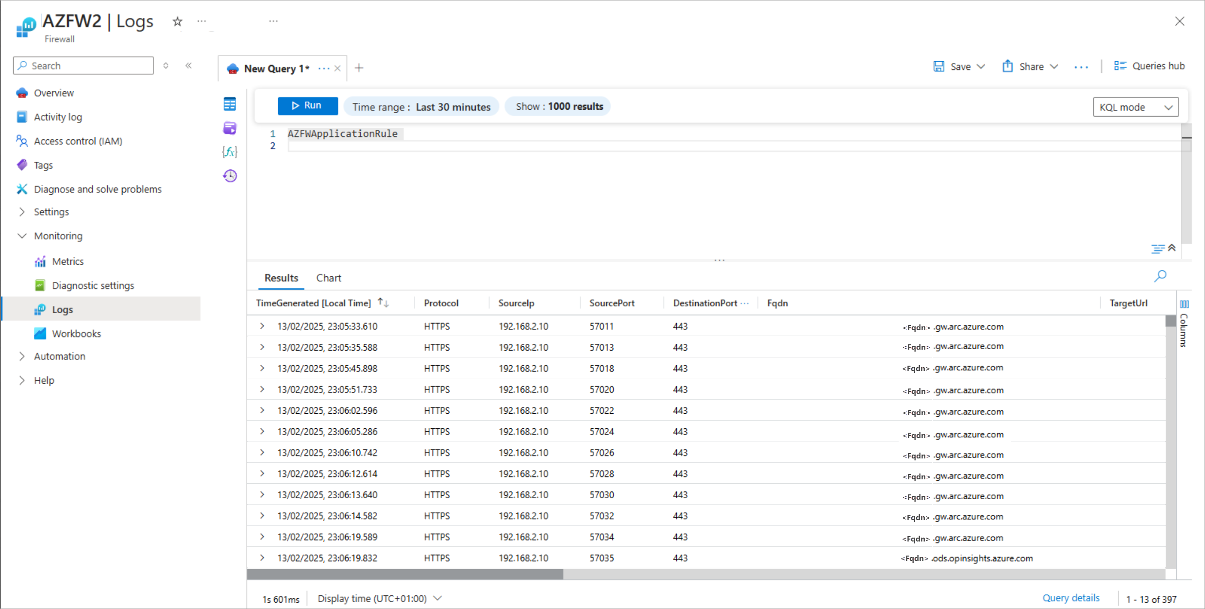Click the results search magnifier icon
1205x609 pixels.
1160,276
